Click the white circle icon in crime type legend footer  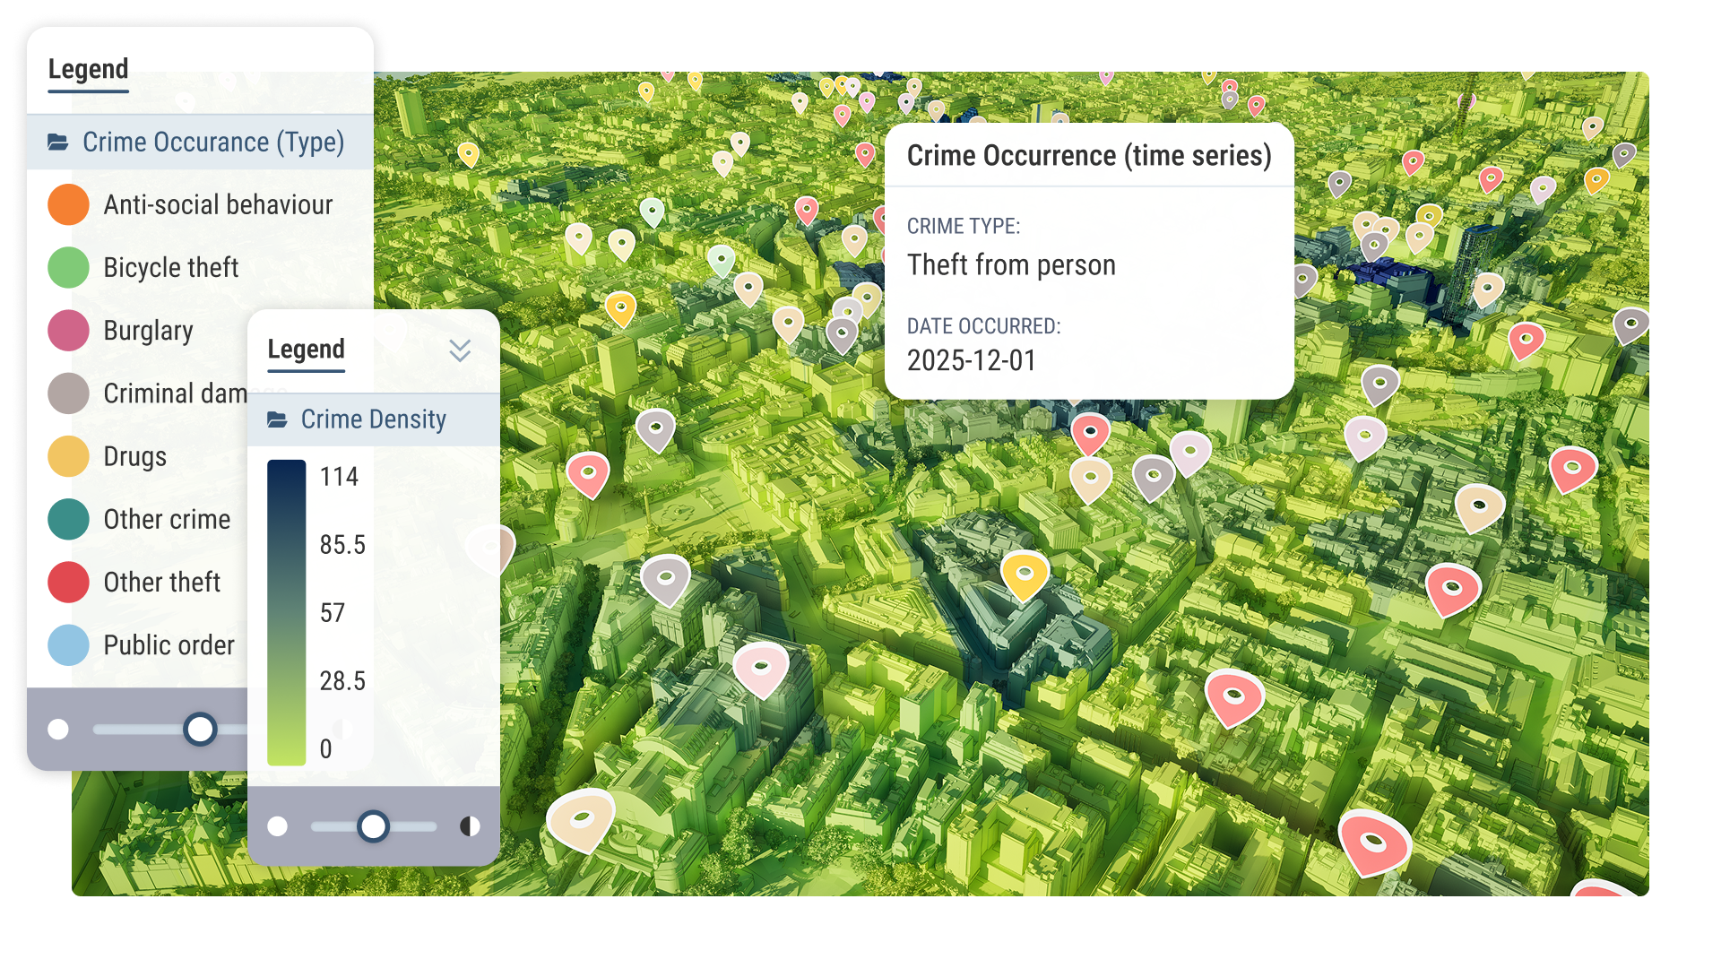pyautogui.click(x=58, y=730)
